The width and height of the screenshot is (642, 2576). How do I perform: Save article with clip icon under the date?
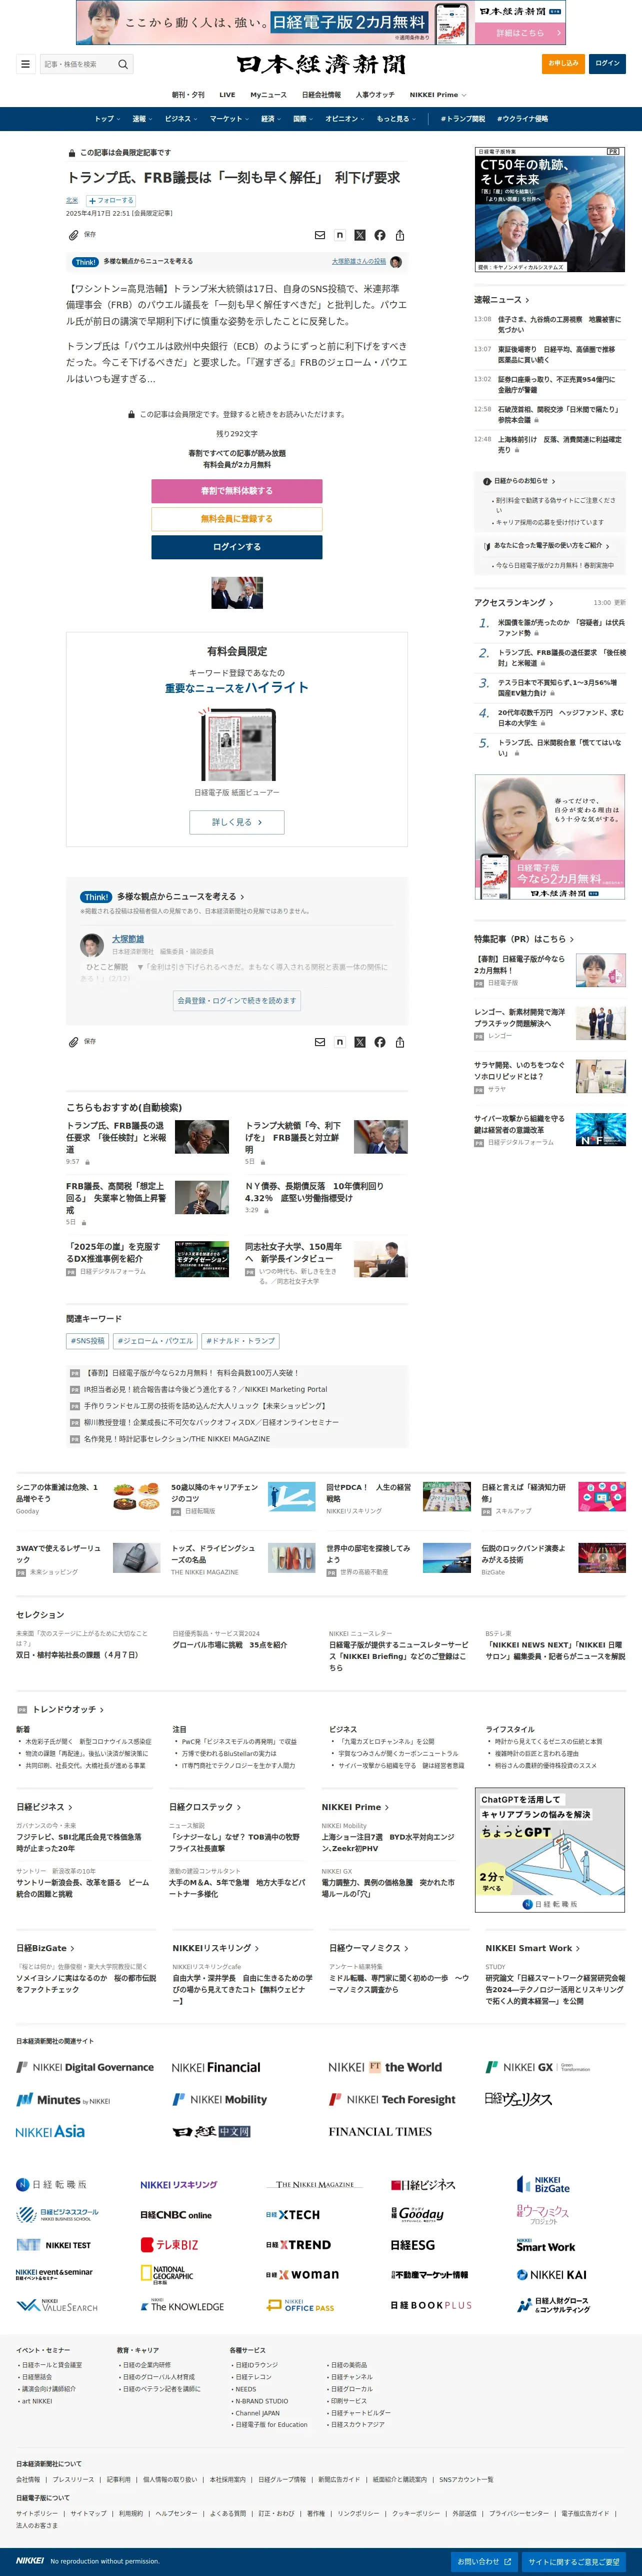[73, 235]
